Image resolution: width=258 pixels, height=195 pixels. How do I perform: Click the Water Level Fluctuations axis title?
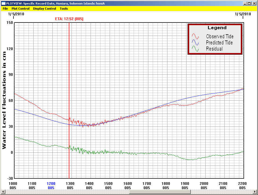click(x=4, y=100)
